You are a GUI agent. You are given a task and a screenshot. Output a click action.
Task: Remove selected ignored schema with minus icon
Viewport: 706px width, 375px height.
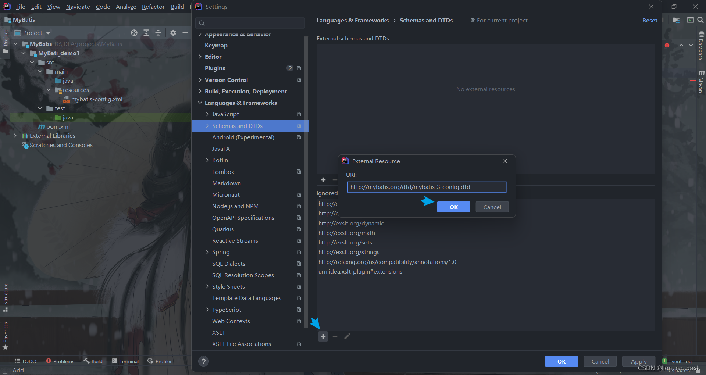(x=335, y=336)
